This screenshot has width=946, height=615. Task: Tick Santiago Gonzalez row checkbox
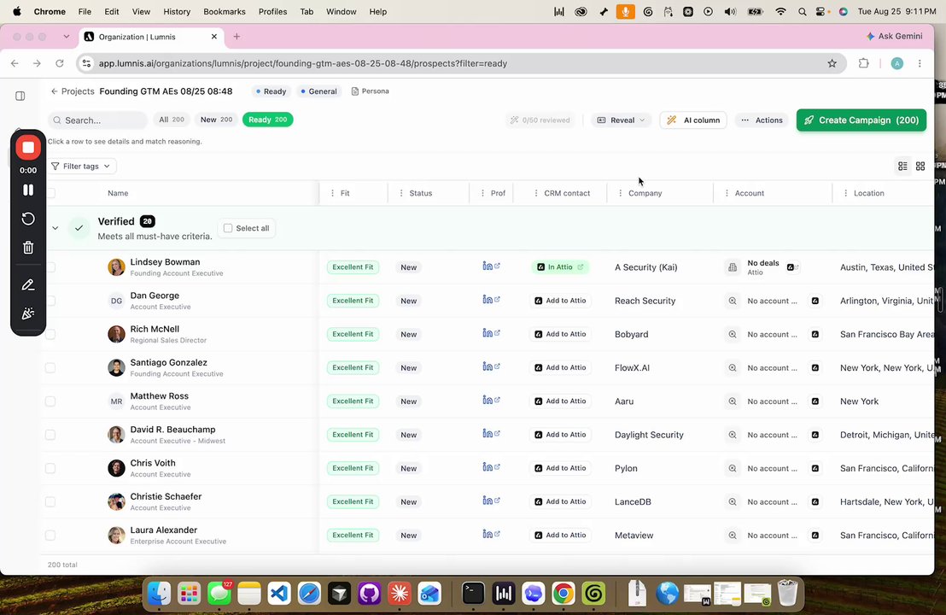(50, 367)
